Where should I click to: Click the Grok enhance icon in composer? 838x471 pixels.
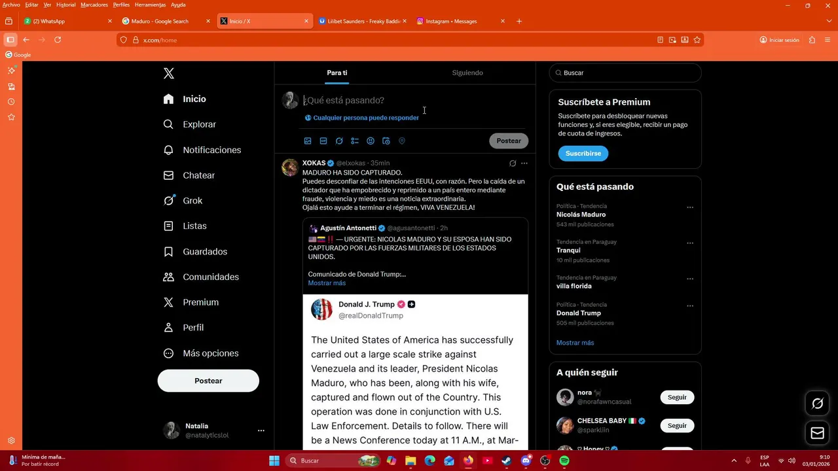339,141
